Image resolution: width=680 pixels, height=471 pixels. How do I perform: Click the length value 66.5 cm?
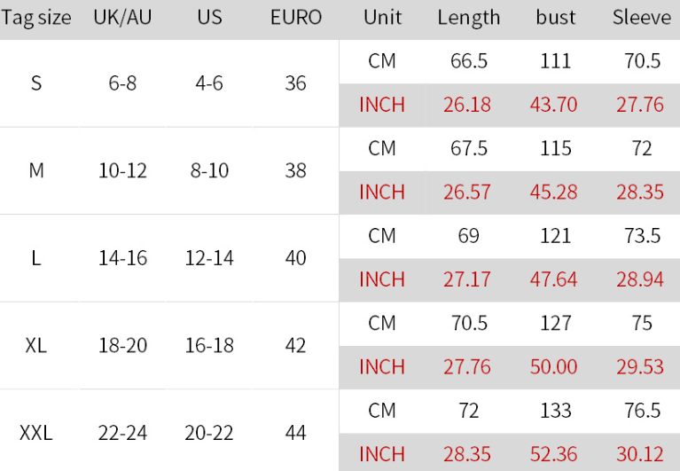[469, 61]
